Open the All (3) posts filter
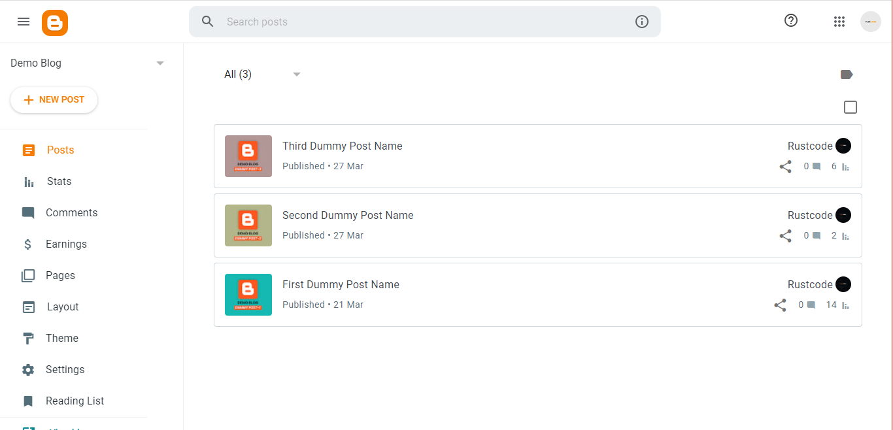 tap(261, 74)
